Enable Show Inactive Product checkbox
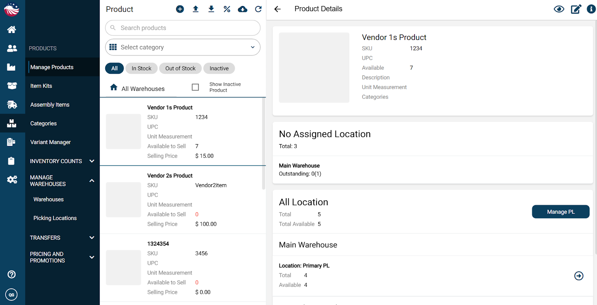Viewport: 597px width, 305px height. click(x=195, y=87)
